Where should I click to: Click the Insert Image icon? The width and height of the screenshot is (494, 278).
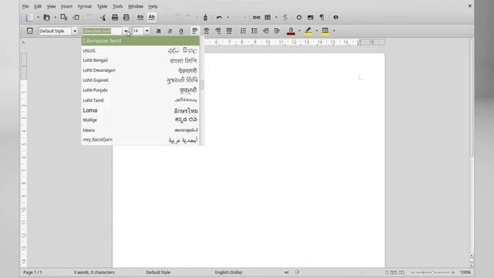310,17
